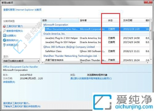Search for this add-on via default provider link
The height and width of the screenshot is (111, 154).
click(91, 79)
